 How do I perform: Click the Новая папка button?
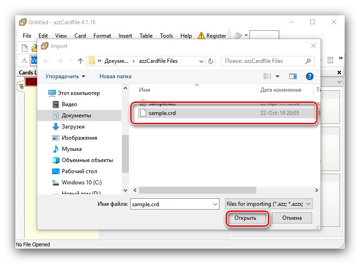[115, 76]
